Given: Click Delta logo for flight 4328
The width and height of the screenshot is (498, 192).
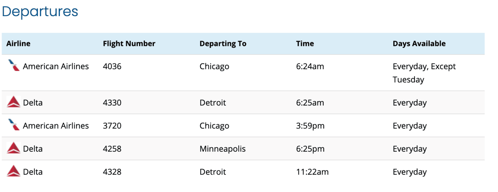Looking at the screenshot, I should point(14,171).
